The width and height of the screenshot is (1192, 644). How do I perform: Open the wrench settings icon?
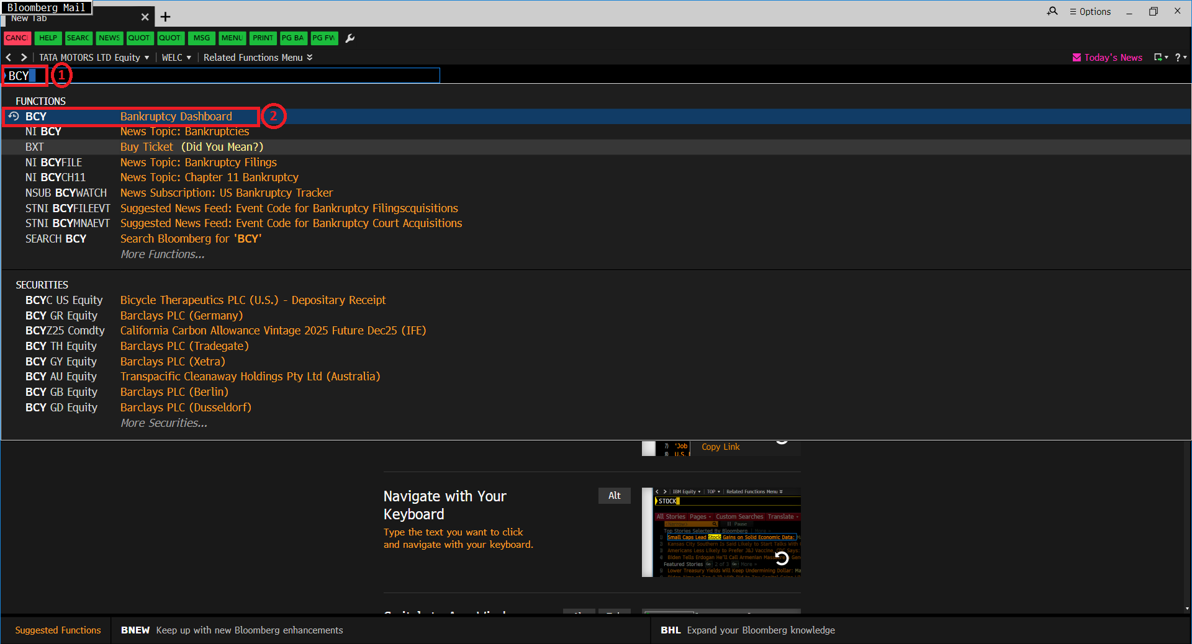click(x=350, y=38)
